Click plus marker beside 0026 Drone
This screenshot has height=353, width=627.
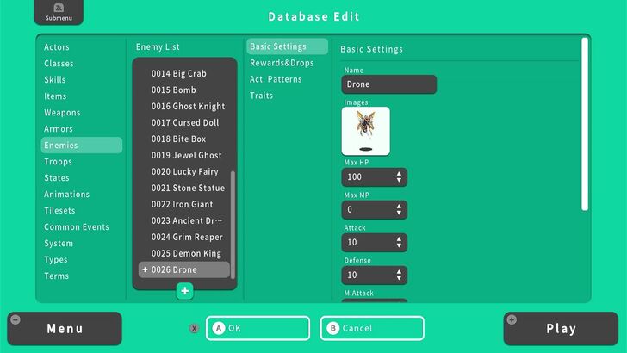[x=145, y=269]
